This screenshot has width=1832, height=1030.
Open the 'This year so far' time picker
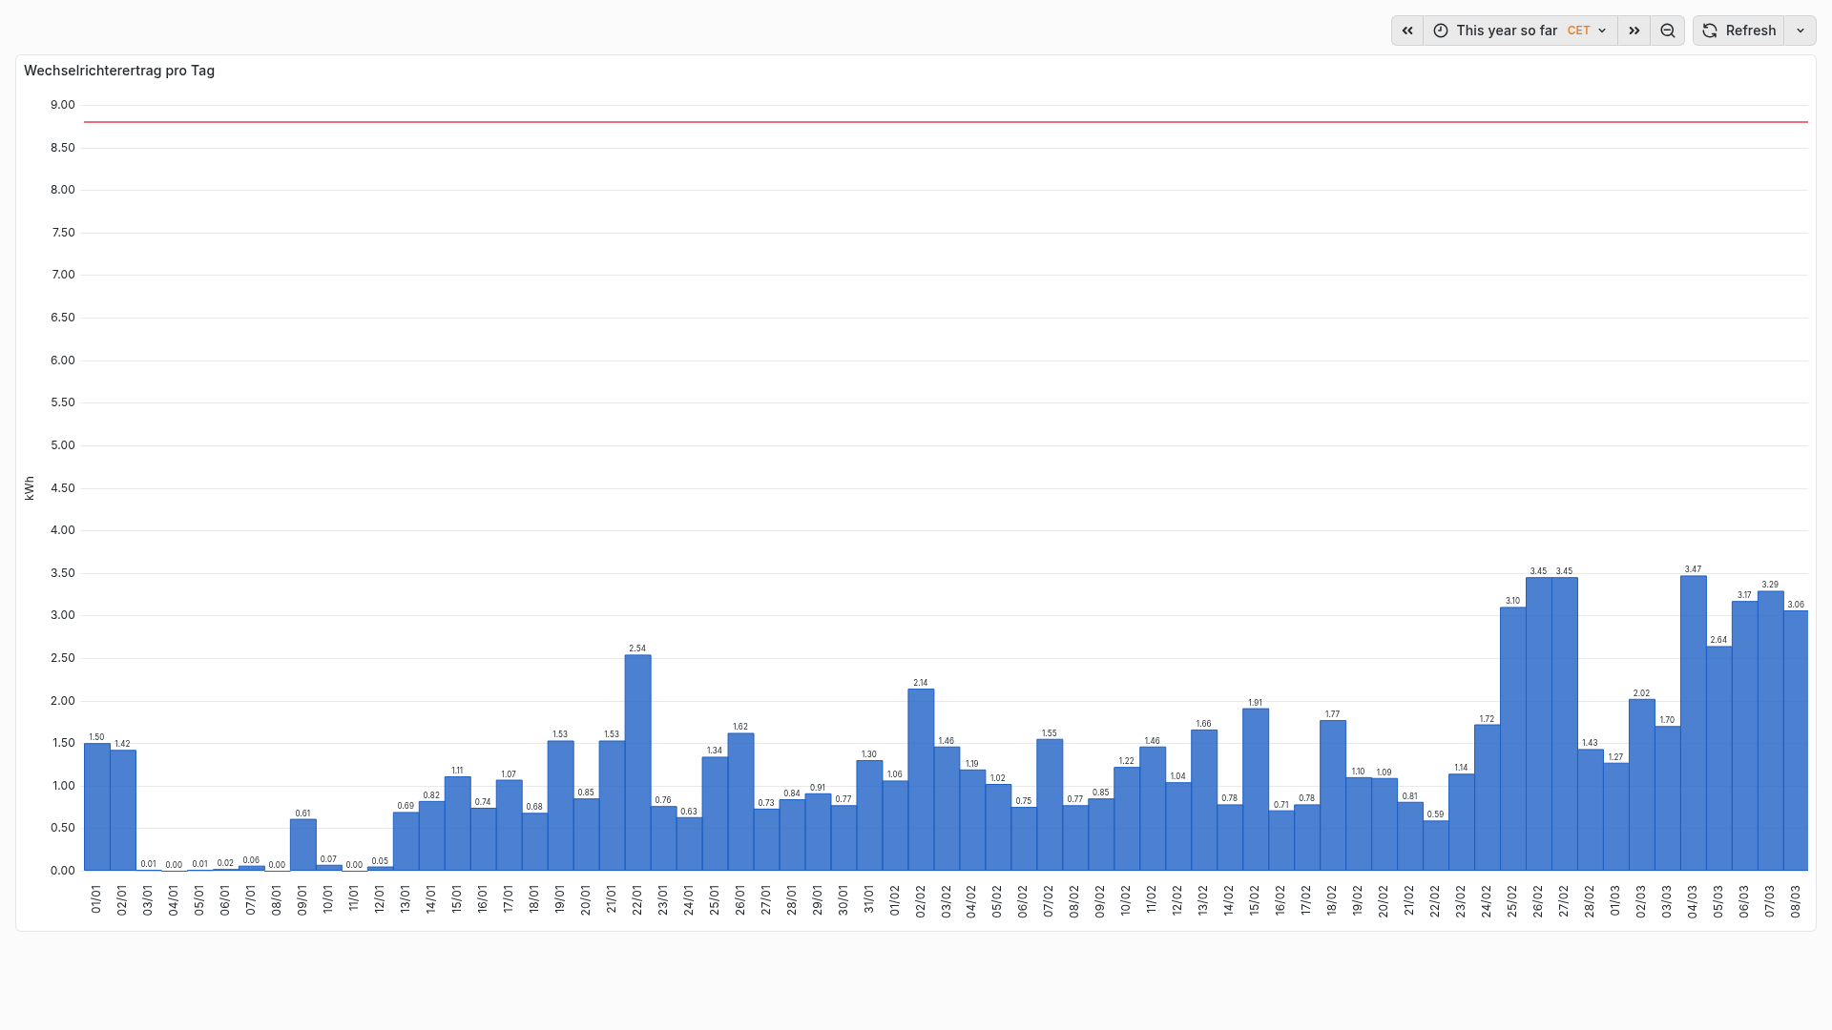pyautogui.click(x=1507, y=31)
